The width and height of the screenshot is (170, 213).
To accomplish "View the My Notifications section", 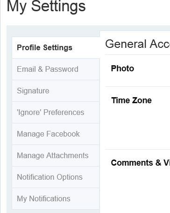I will pos(56,198).
